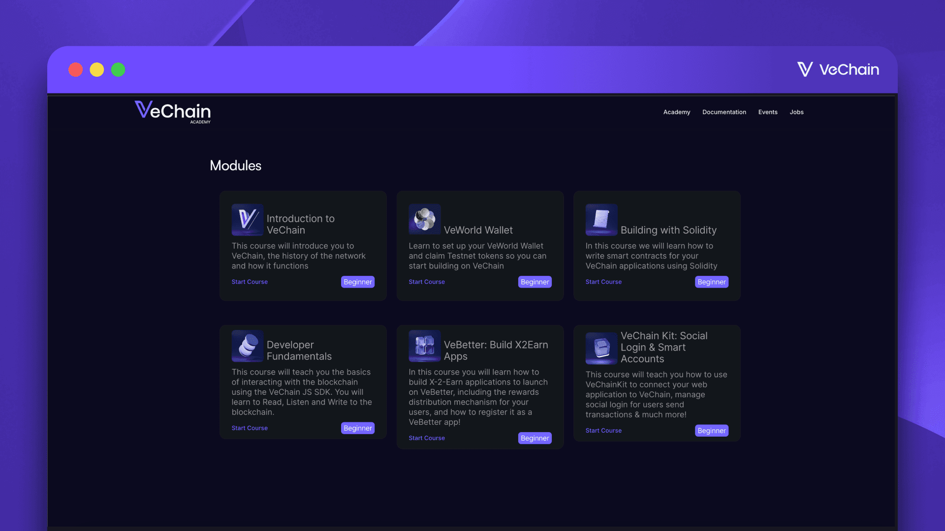Viewport: 945px width, 531px height.
Task: Open the Academy menu item
Action: [677, 112]
